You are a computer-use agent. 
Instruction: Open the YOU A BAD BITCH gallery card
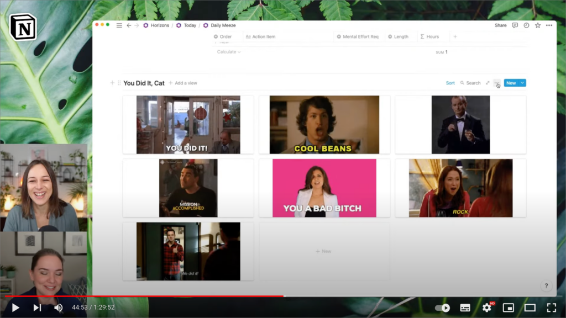pos(324,188)
